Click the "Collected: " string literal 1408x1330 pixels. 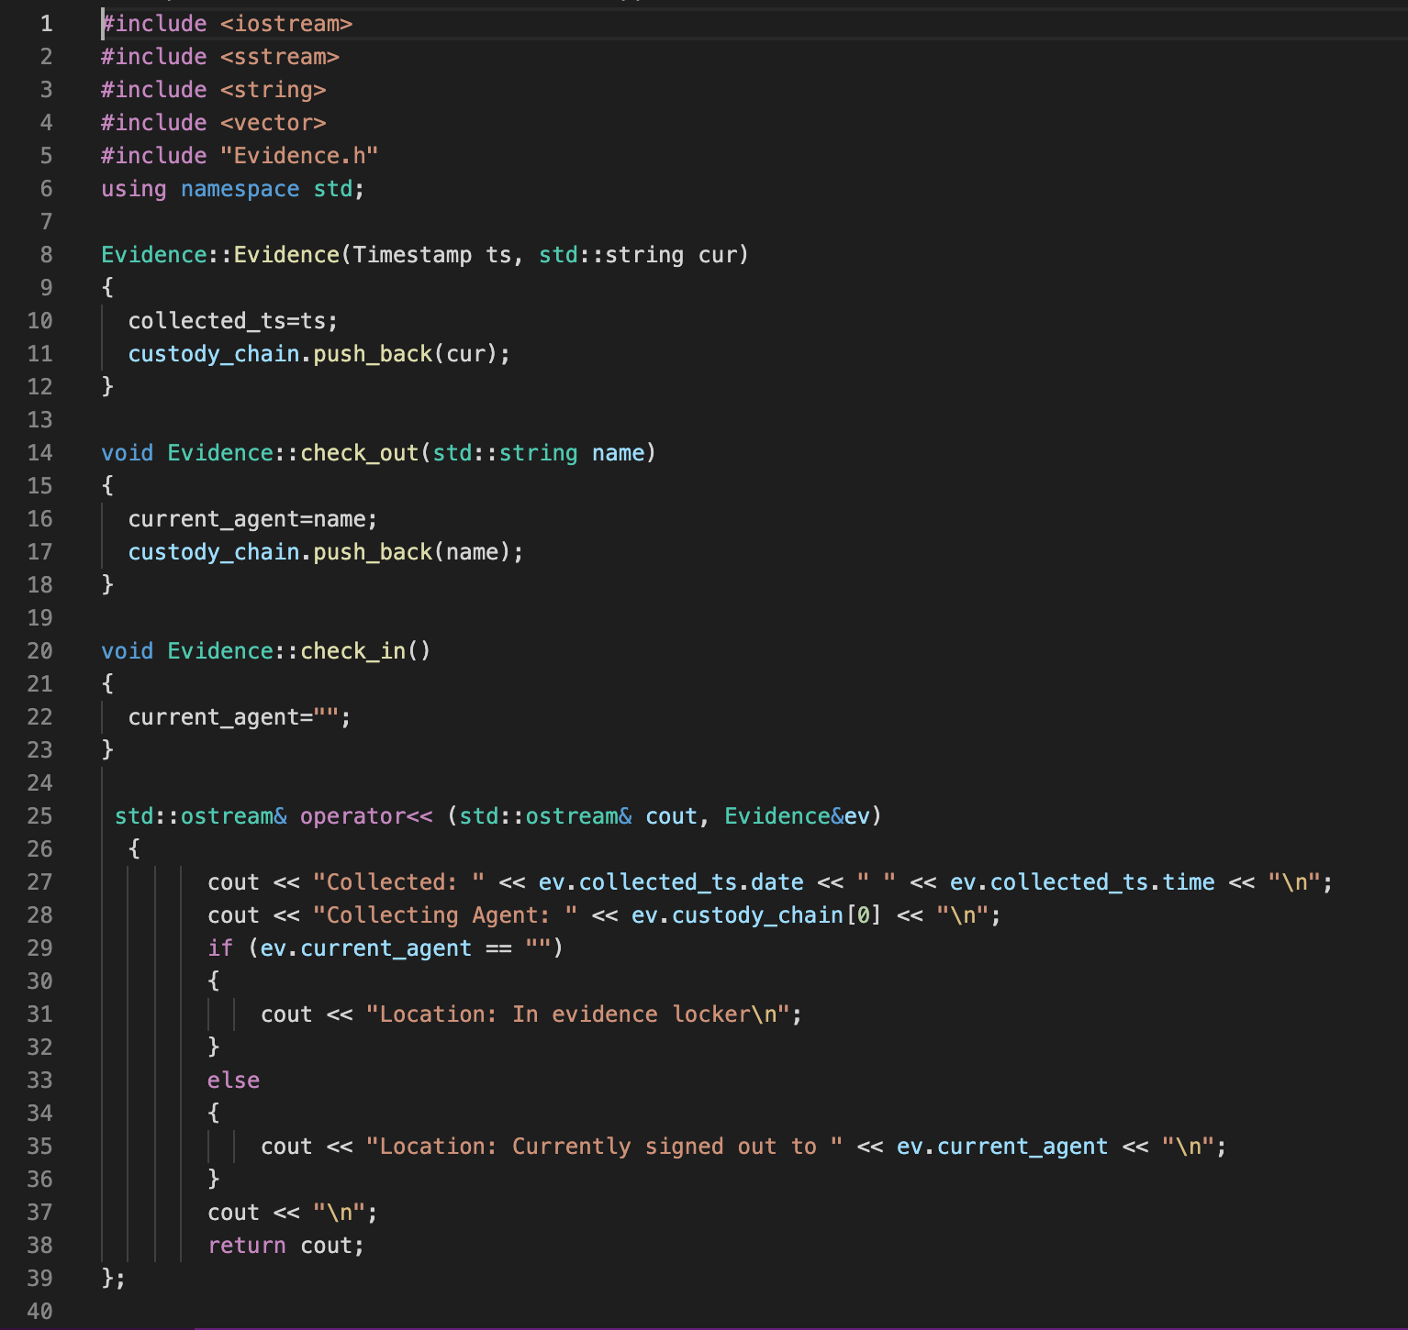(399, 882)
